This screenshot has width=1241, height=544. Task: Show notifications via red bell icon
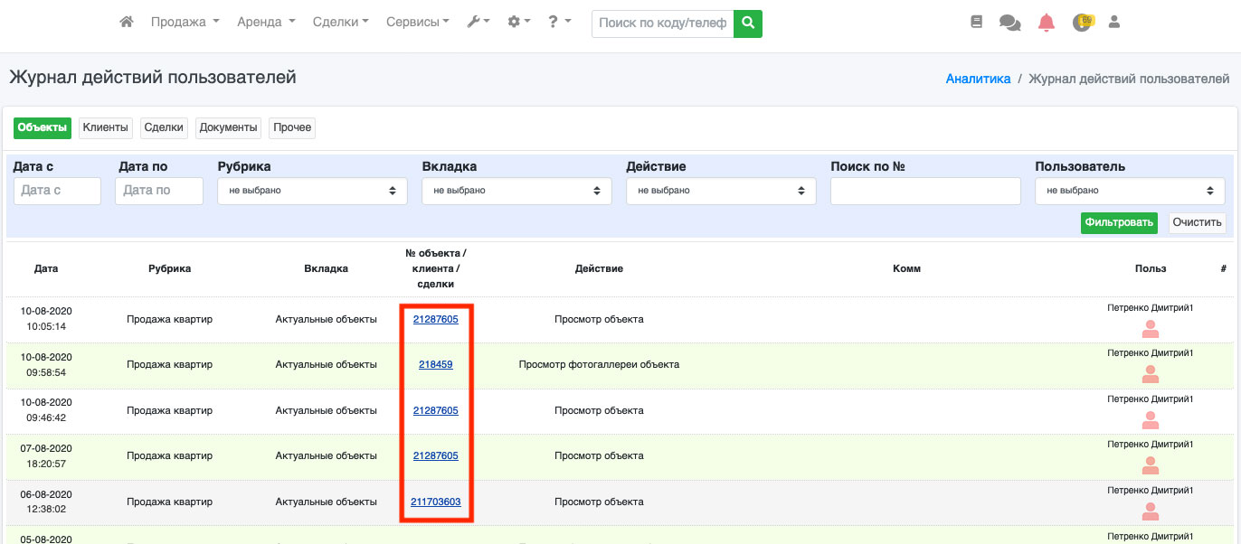click(x=1047, y=23)
